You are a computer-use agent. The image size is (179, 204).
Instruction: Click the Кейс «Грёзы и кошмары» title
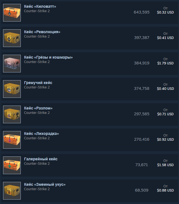pos(48,57)
